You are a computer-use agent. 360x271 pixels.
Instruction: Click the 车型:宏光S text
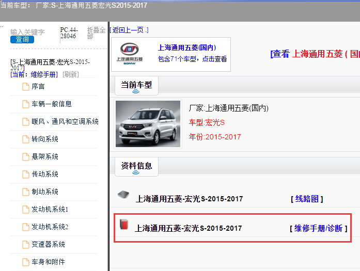point(207,122)
